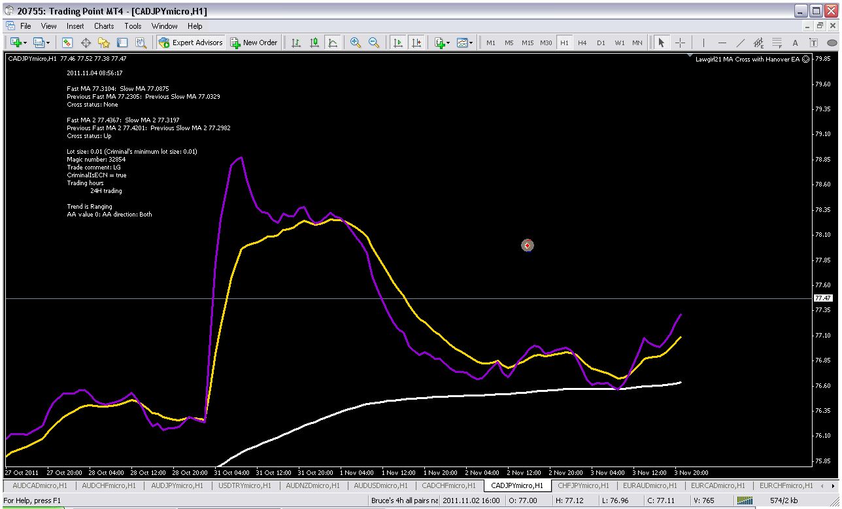The image size is (842, 509).
Task: Switch to AUDCADmicro,H1 chart tab
Action: 40,485
